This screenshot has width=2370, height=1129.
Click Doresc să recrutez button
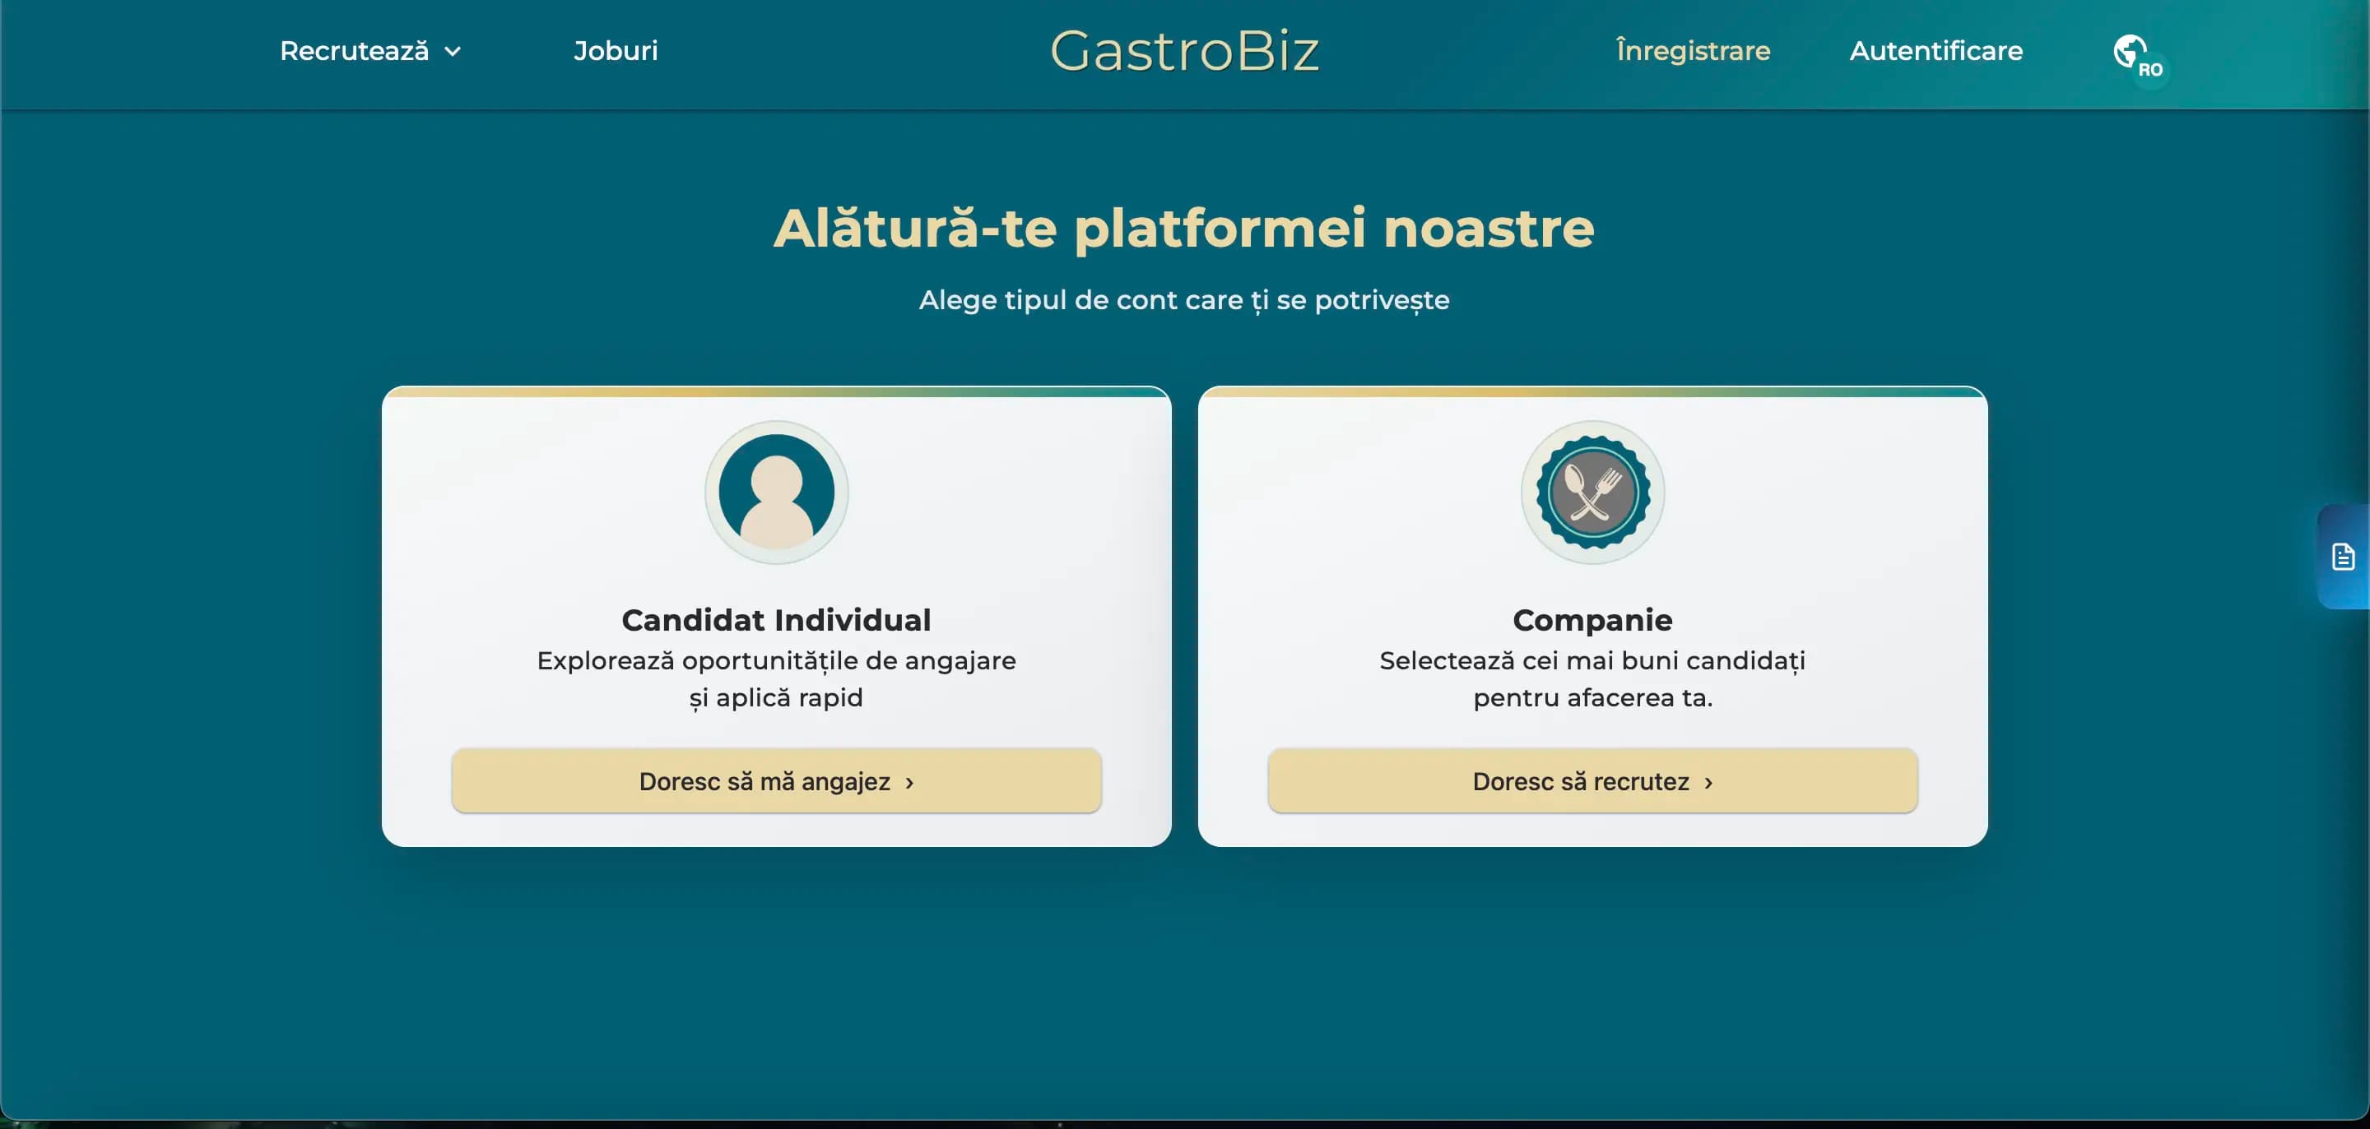coord(1592,780)
